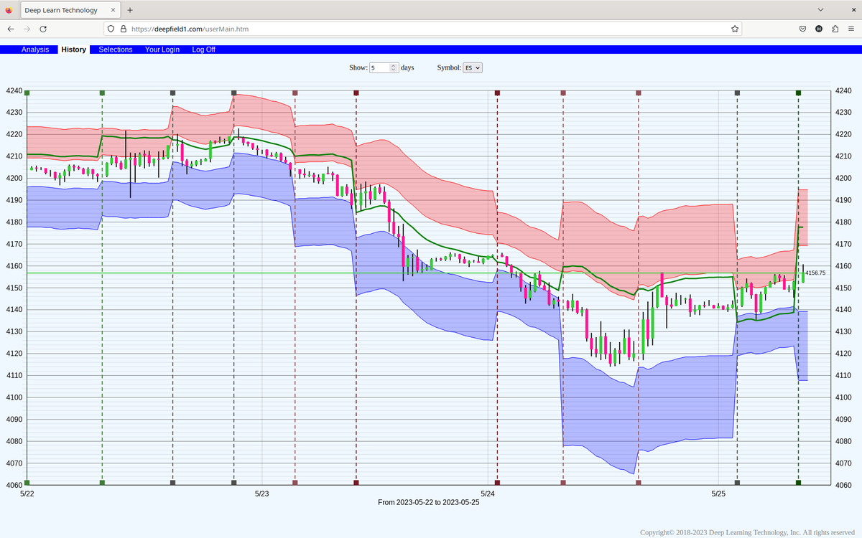The width and height of the screenshot is (862, 538).
Task: Open a new browser tab
Action: (x=130, y=10)
